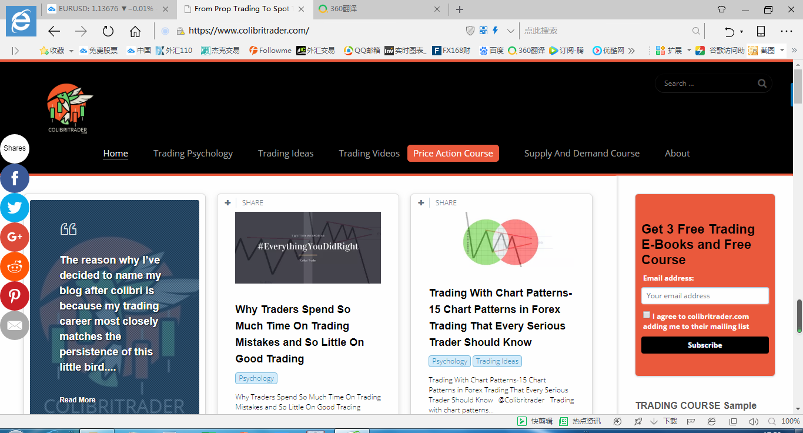Click the Psychology tag under Why Traders article

(x=256, y=378)
